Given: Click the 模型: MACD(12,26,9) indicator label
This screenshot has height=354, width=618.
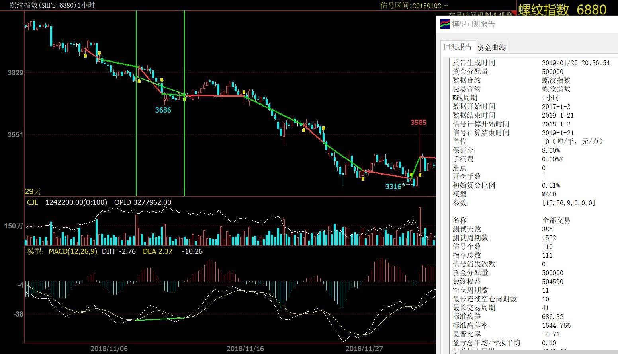Looking at the screenshot, I should pos(62,251).
